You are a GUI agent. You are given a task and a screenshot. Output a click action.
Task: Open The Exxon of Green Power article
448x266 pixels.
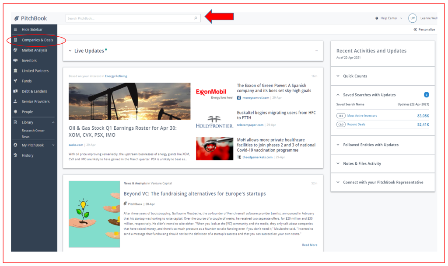[274, 88]
